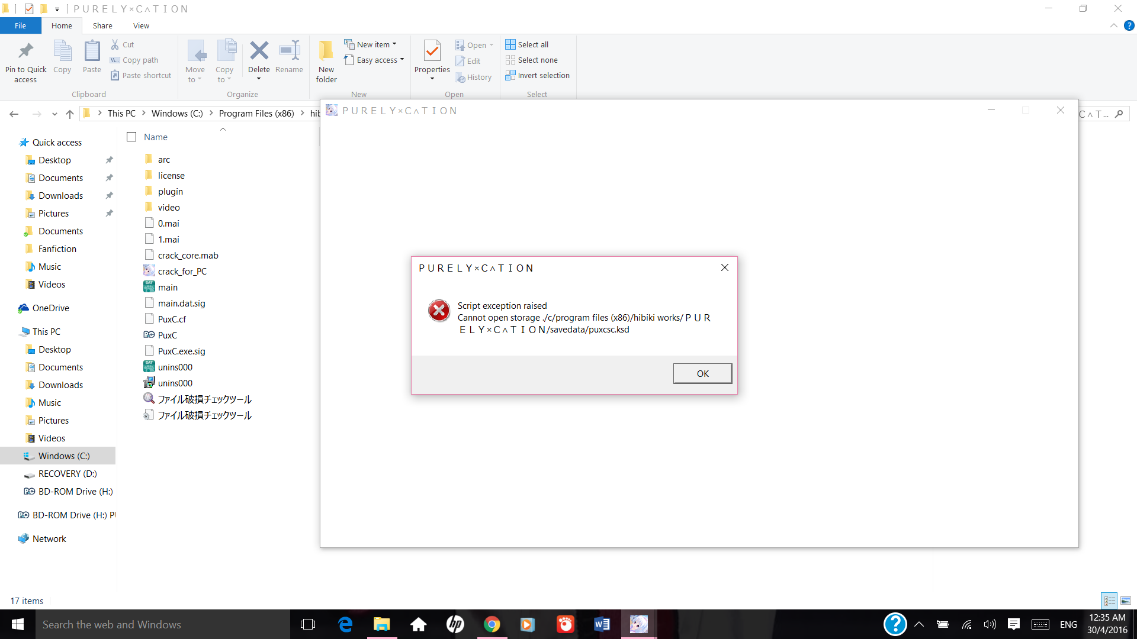Open Word from the taskbar
Screen dimensions: 1137x639
602,624
